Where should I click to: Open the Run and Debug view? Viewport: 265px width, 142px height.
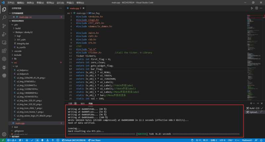[4, 34]
